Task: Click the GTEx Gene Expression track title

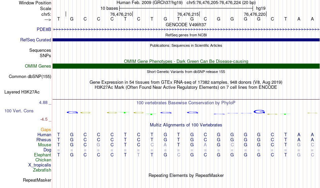Action: tap(186, 82)
